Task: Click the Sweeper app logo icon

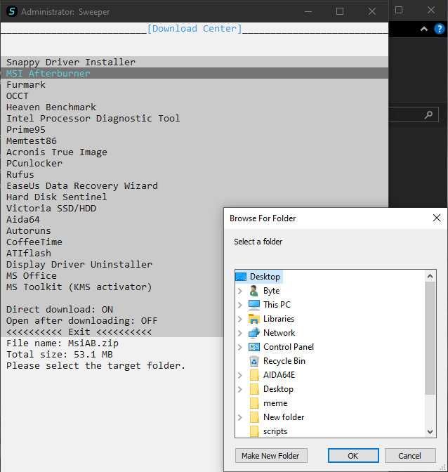Action: [12, 11]
